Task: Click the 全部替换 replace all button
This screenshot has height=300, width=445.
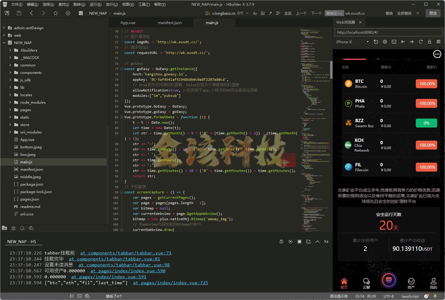Action: click(404, 13)
